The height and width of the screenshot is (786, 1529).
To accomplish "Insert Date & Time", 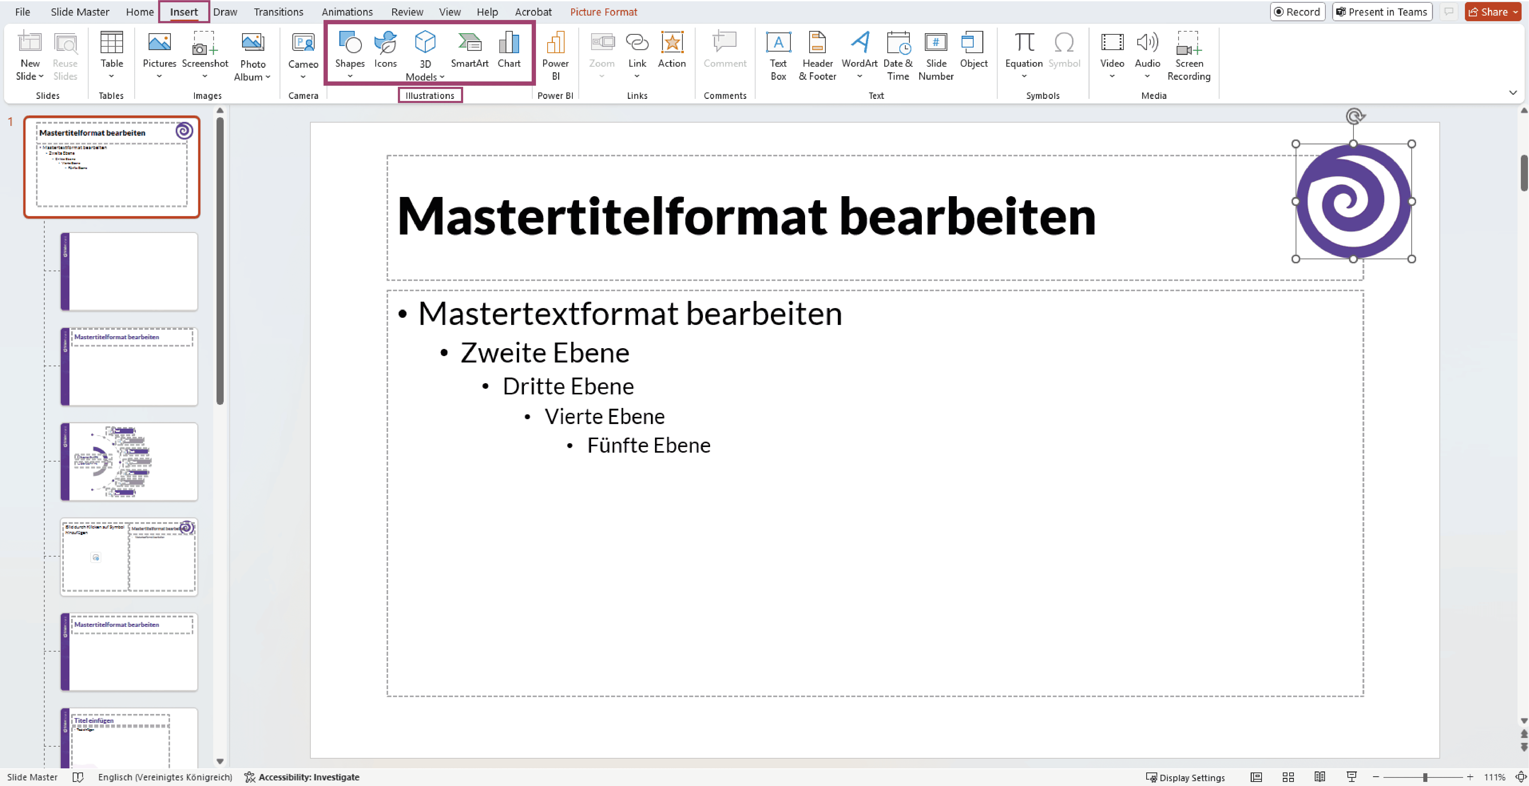I will pos(898,55).
